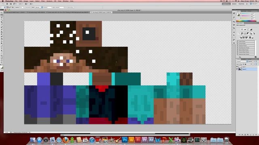Add an Invert adjustment
The image size is (259, 145).
pyautogui.click(x=240, y=37)
